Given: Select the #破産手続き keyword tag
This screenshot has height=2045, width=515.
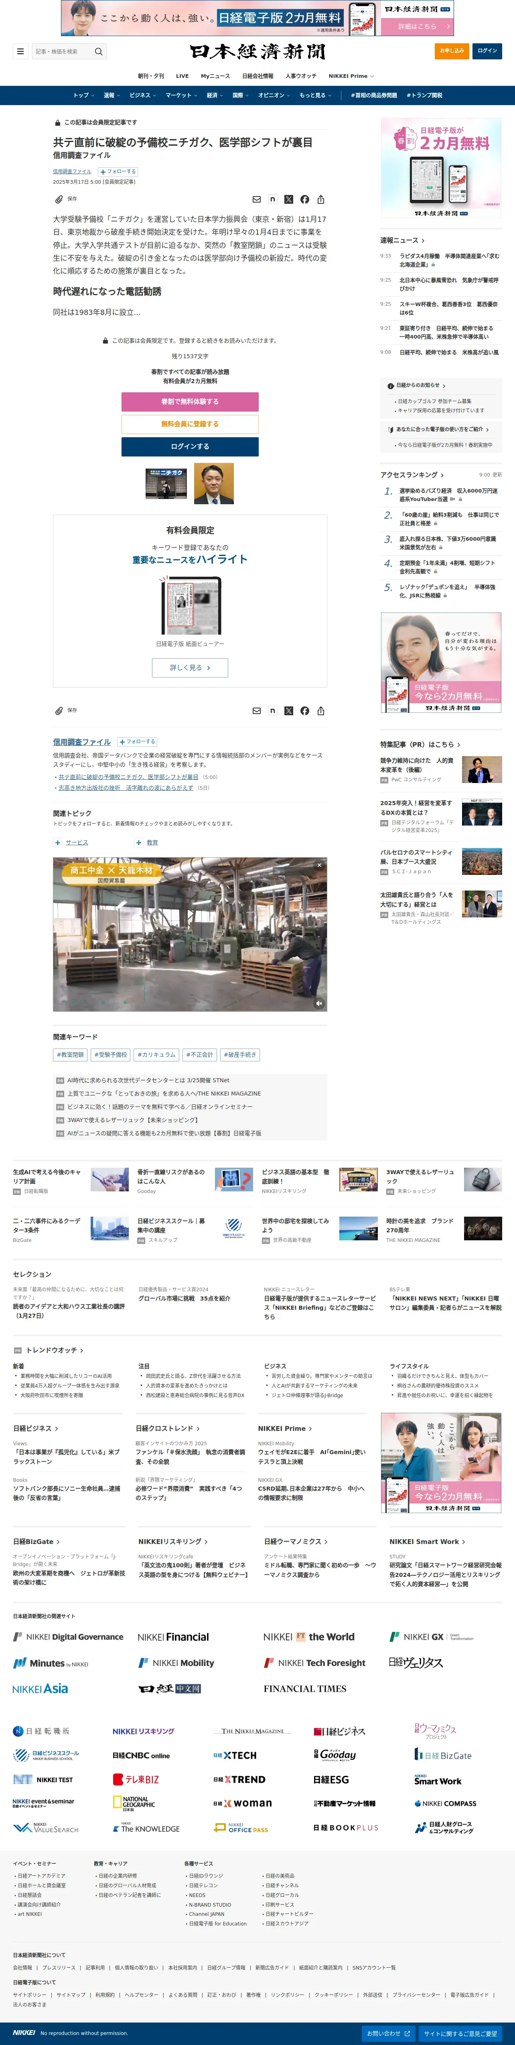Looking at the screenshot, I should (x=239, y=1055).
